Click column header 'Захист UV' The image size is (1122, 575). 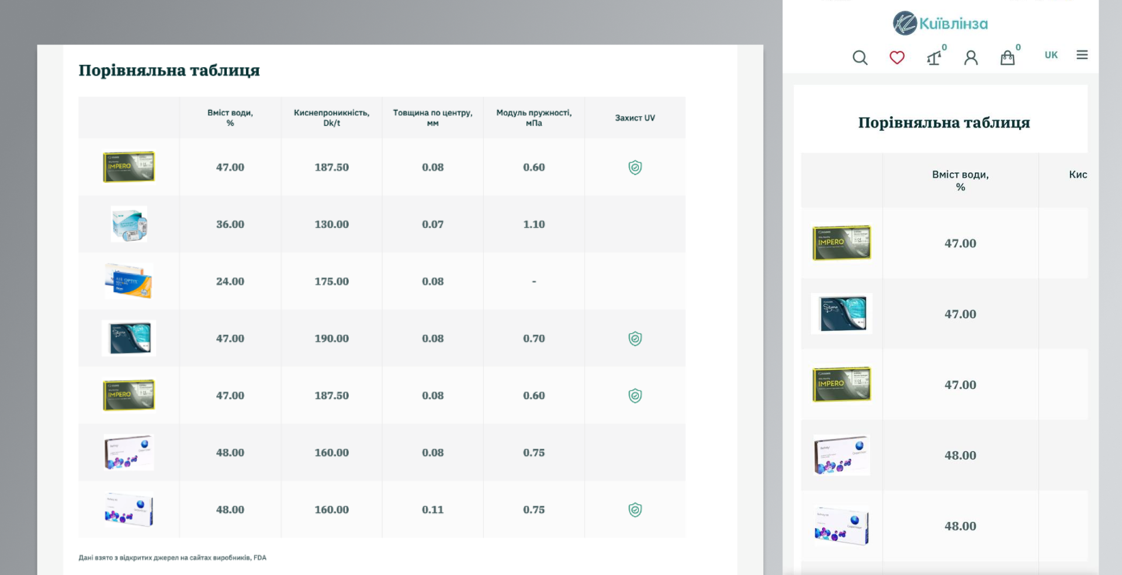coord(635,117)
